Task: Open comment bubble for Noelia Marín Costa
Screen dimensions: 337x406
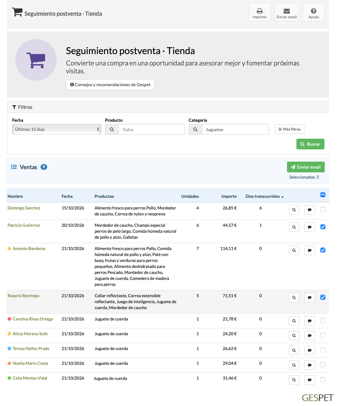Action: tap(310, 365)
